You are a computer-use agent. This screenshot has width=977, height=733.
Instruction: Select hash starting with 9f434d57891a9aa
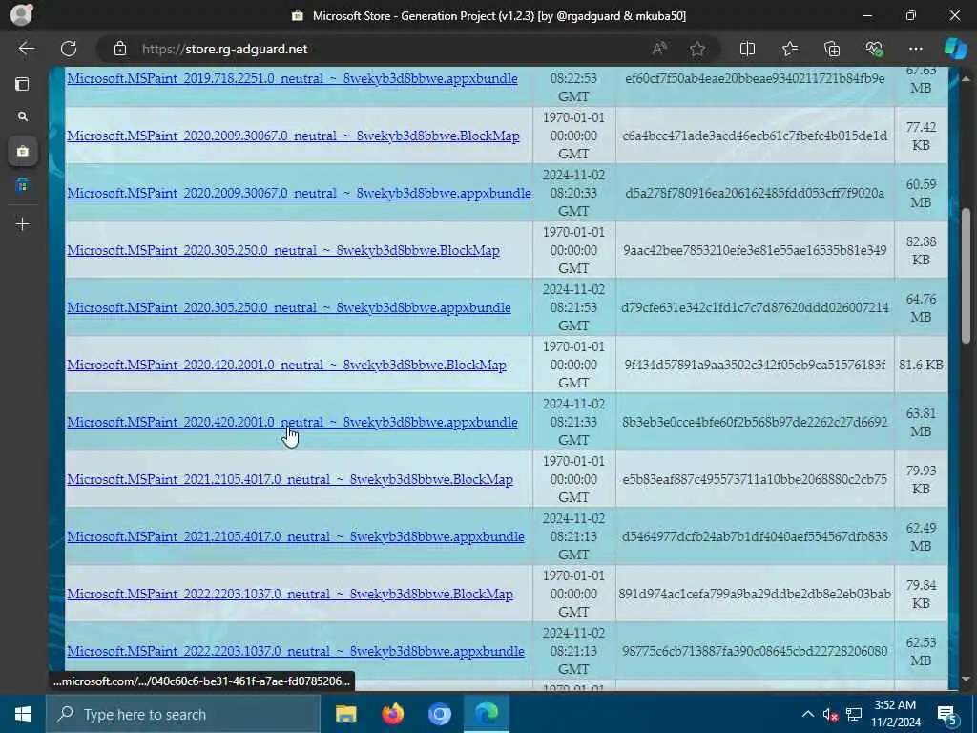pos(755,366)
